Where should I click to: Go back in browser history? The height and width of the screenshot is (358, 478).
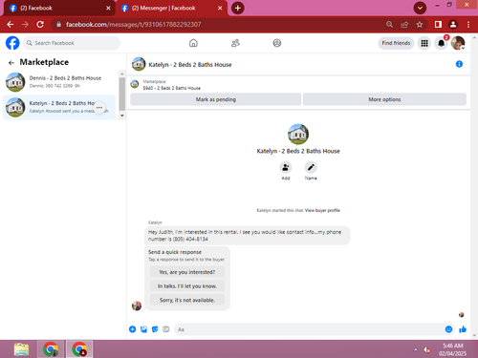pos(11,24)
